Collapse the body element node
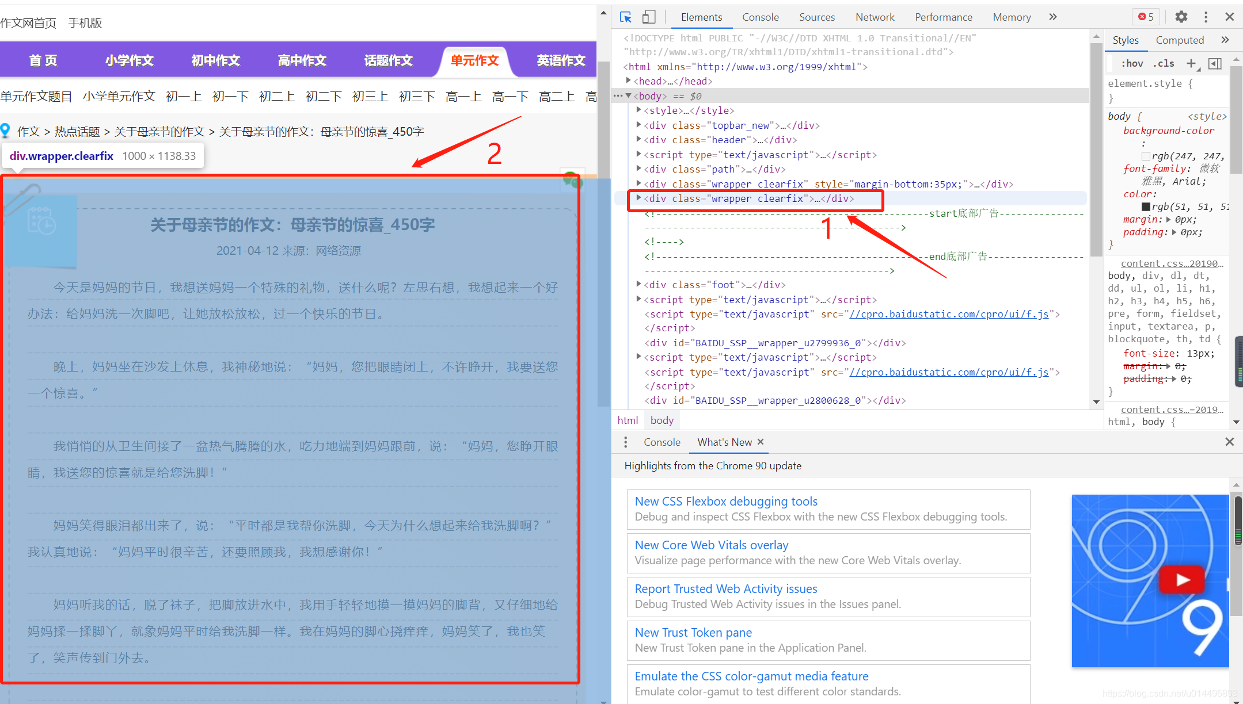 pyautogui.click(x=629, y=95)
